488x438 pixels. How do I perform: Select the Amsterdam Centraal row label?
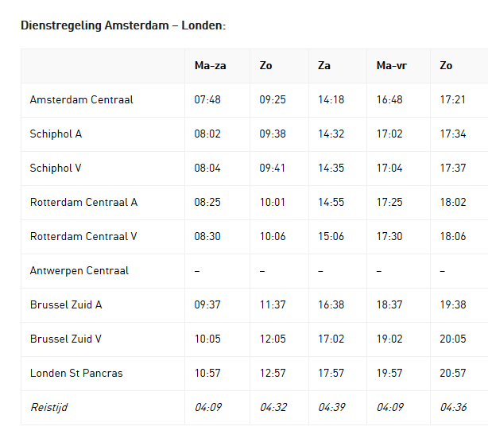[82, 99]
